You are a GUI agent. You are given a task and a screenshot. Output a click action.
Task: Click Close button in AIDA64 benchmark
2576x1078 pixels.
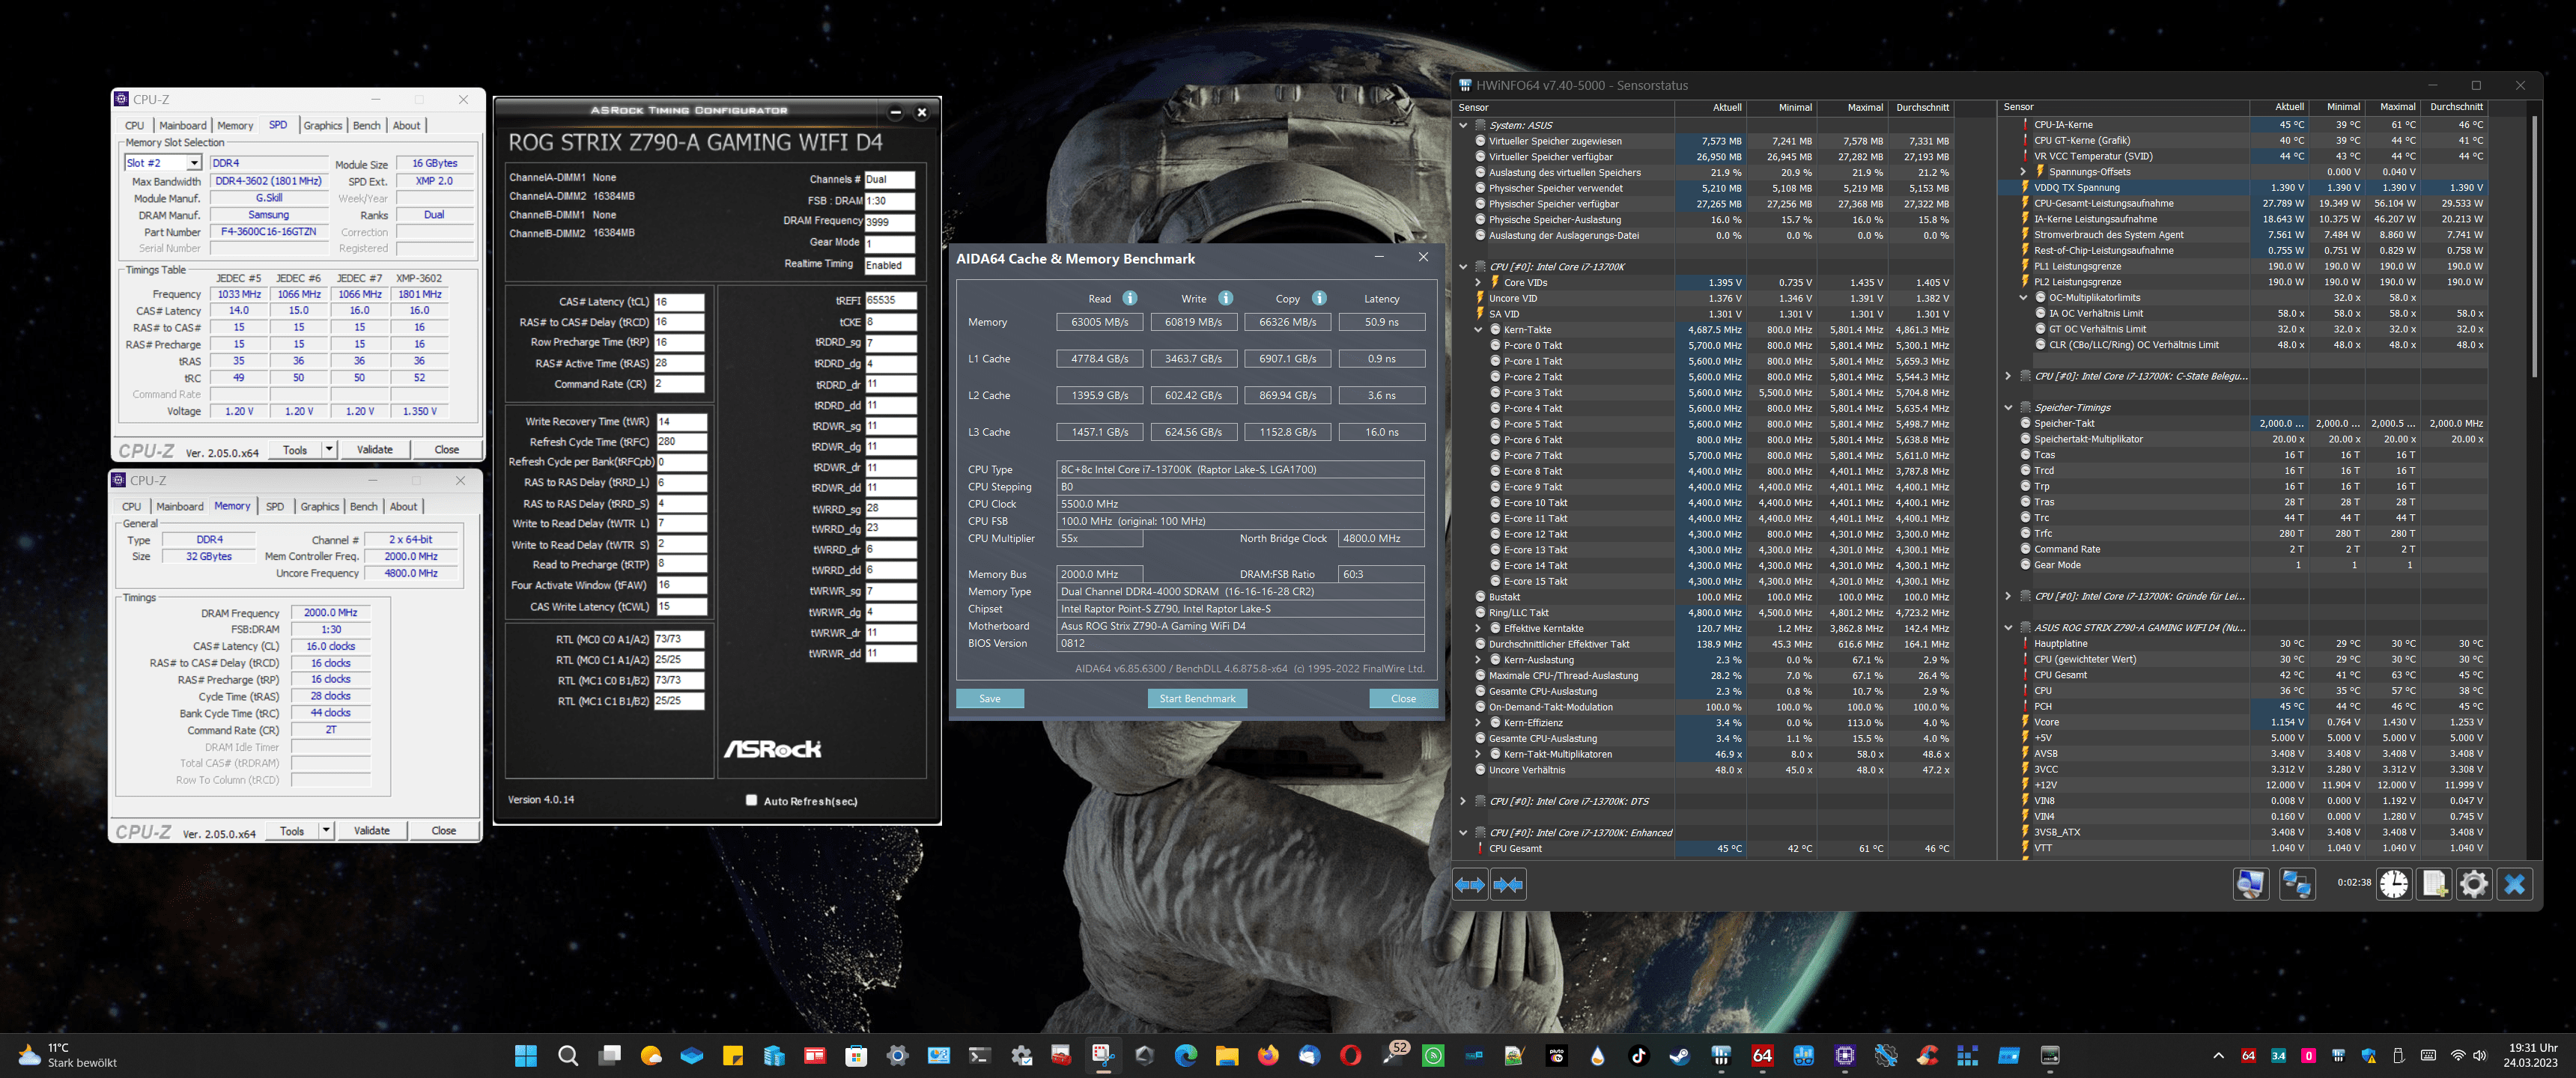coord(1403,698)
